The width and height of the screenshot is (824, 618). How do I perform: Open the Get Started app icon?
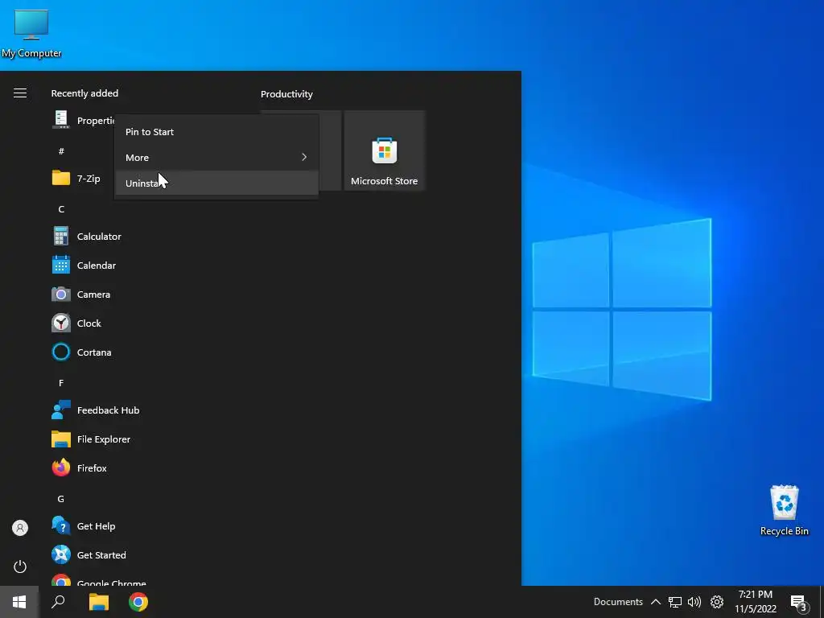61,554
